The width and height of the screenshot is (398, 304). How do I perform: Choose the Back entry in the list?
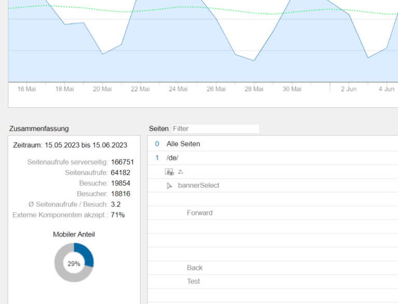tap(195, 268)
